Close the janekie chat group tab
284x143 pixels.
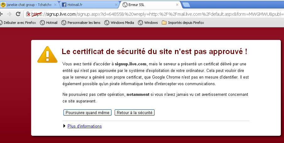[55, 5]
